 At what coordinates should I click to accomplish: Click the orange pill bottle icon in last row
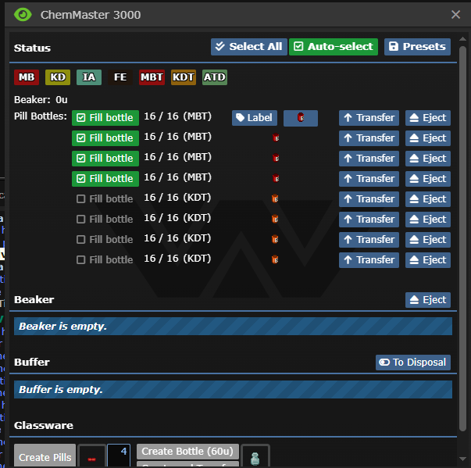275,259
